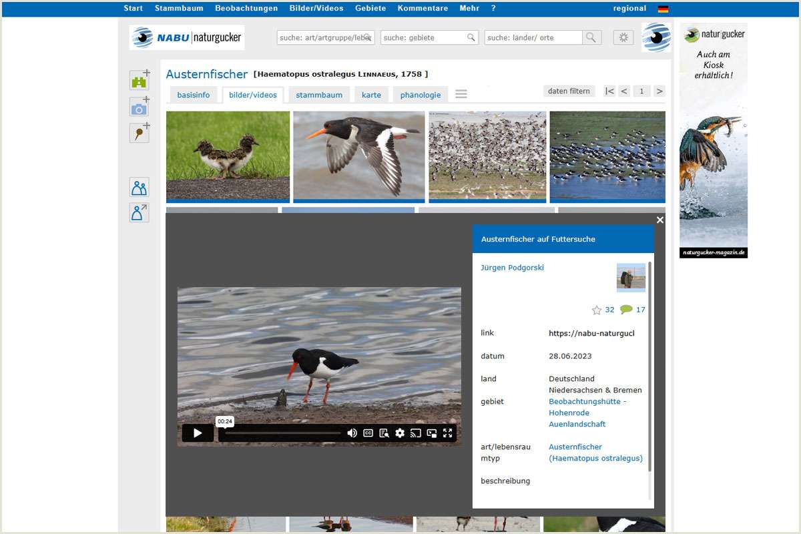This screenshot has width=801, height=534.
Task: Click the add pin marker icon
Action: pyautogui.click(x=139, y=132)
